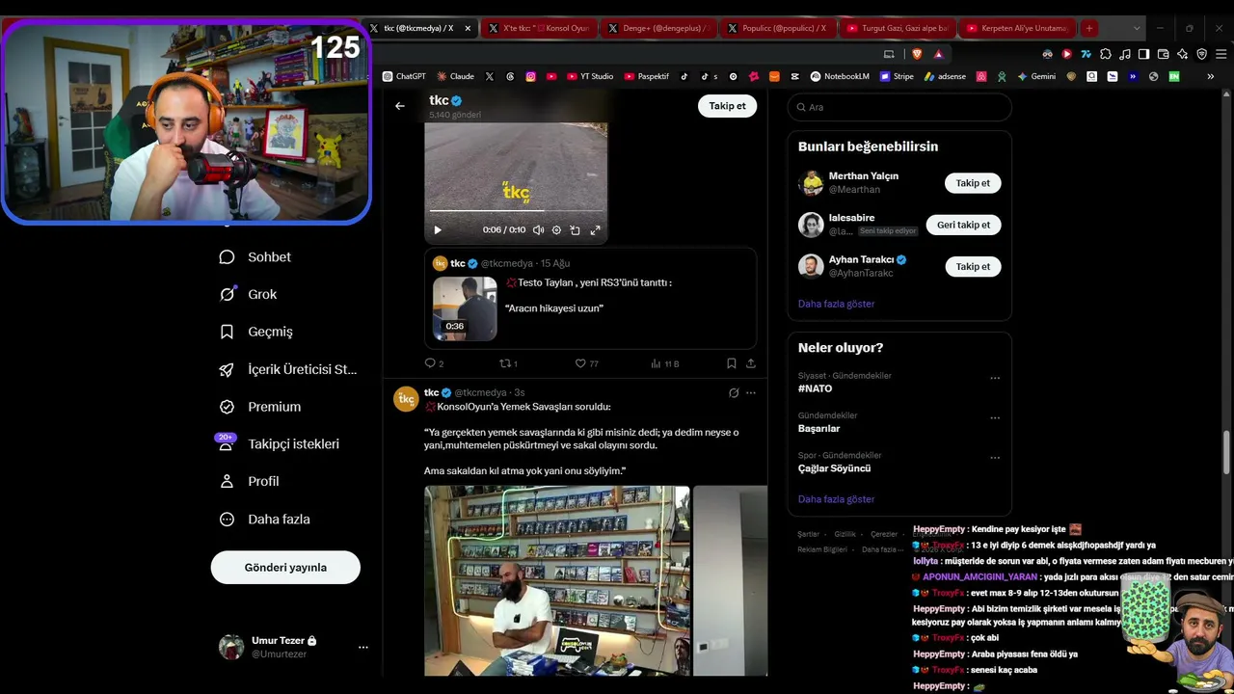Mute the video with the speaker icon
The image size is (1234, 694).
click(538, 230)
